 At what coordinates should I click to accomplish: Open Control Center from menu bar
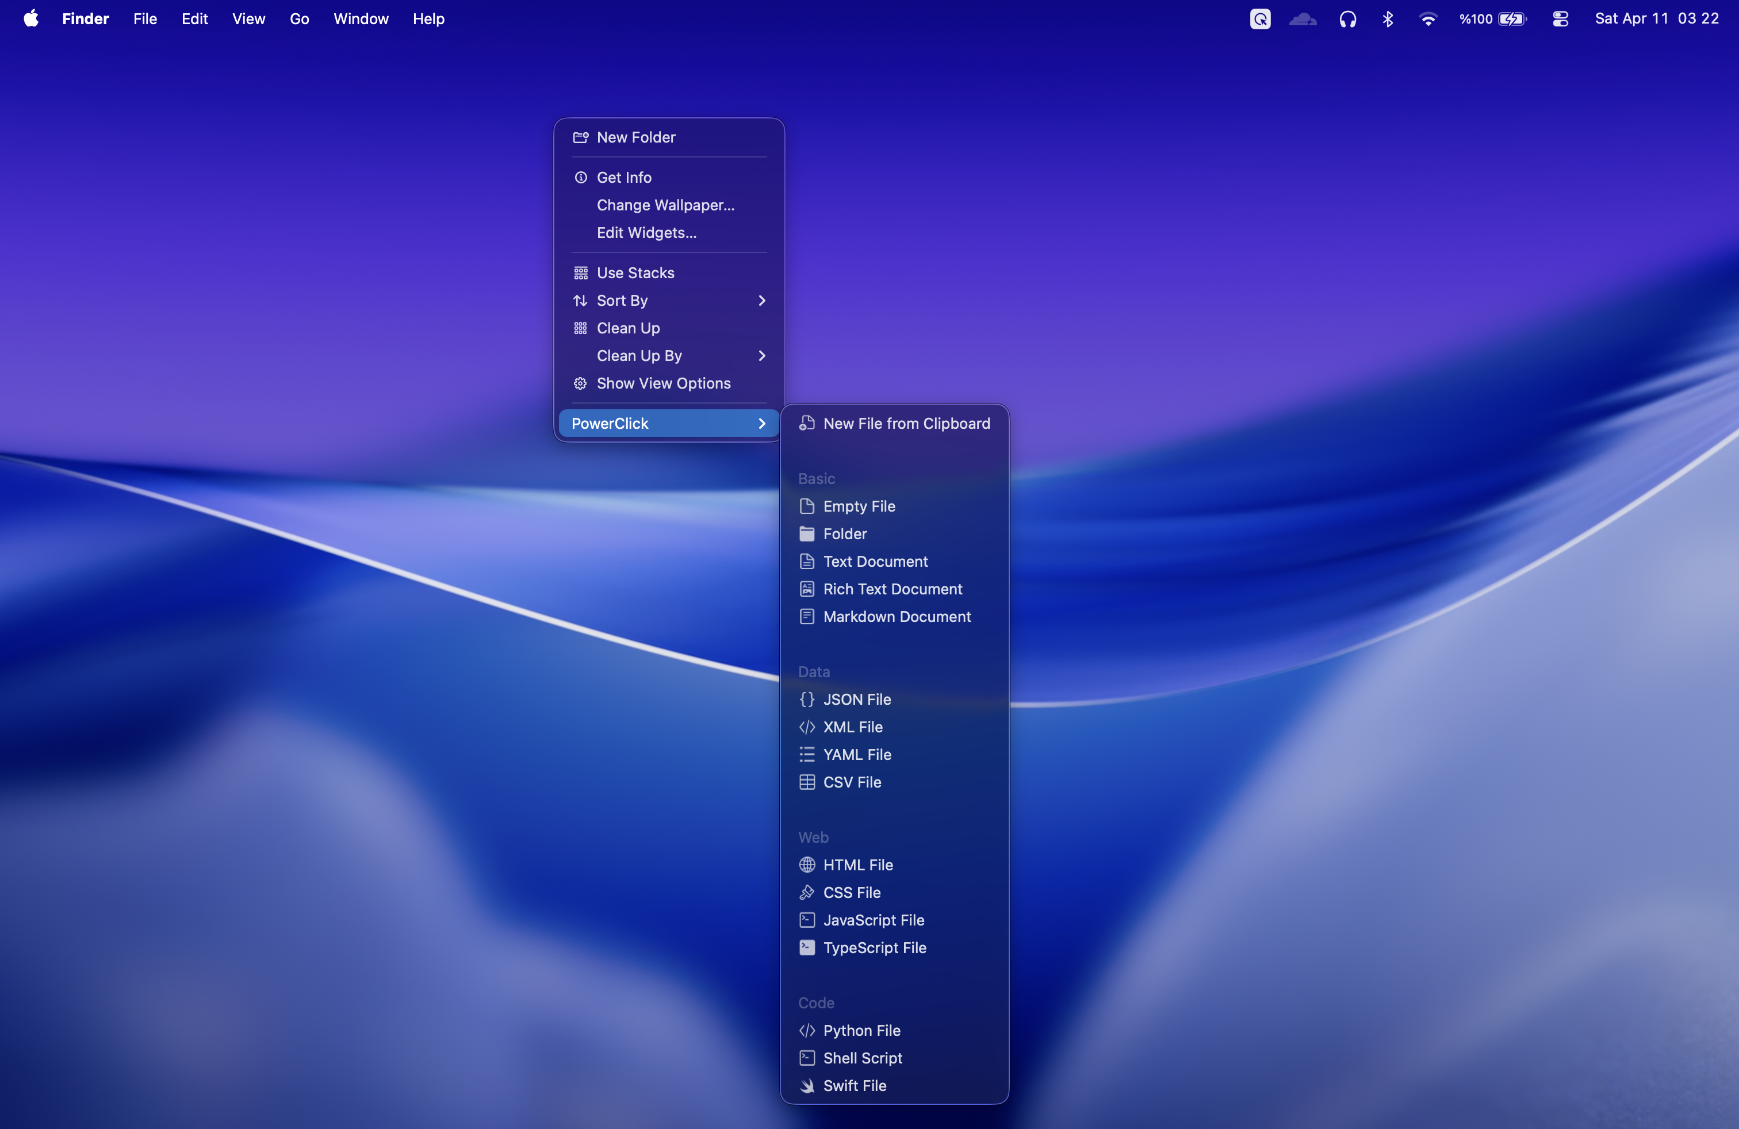pyautogui.click(x=1560, y=19)
